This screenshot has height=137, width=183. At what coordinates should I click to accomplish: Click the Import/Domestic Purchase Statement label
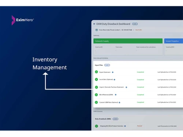pos(112,87)
